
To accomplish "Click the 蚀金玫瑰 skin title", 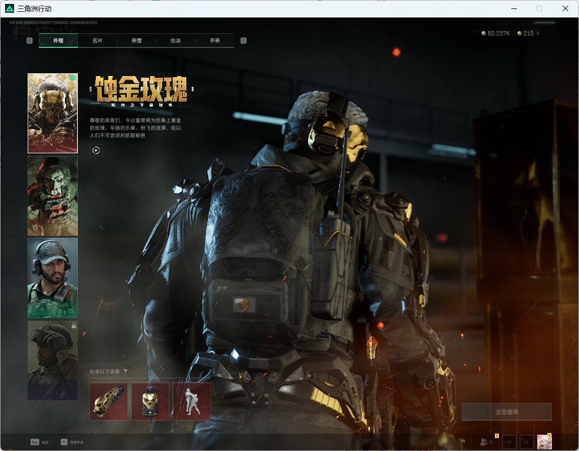I will [x=142, y=89].
